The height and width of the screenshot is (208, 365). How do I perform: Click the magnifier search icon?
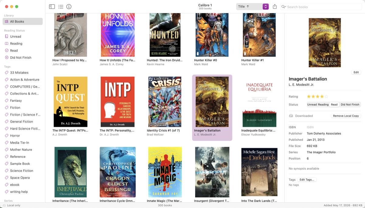click(283, 7)
